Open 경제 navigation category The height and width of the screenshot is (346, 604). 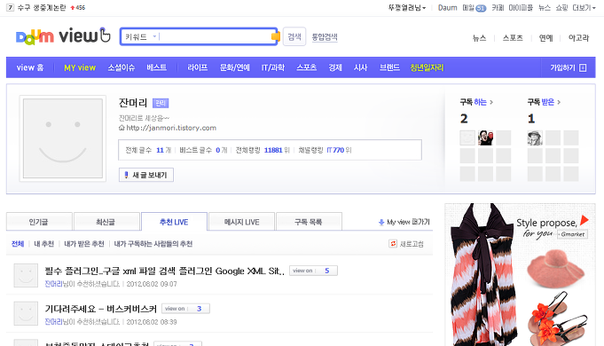click(335, 67)
